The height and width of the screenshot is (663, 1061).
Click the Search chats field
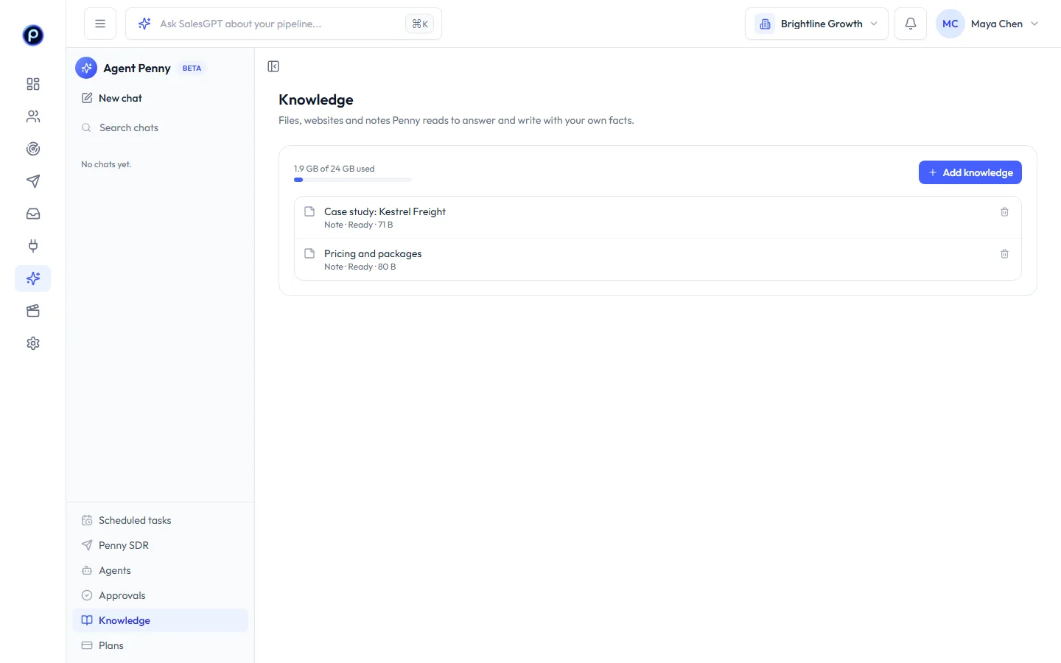(161, 127)
